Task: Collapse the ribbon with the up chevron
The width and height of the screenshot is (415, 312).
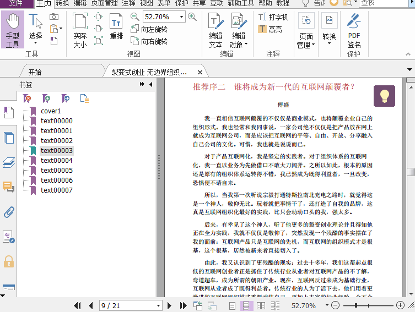Action: 408,54
